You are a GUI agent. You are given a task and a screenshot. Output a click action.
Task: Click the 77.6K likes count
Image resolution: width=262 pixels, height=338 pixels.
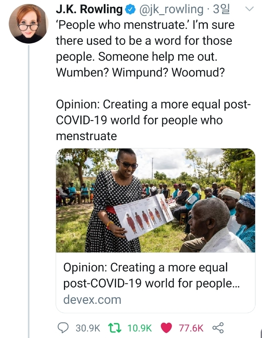click(191, 328)
